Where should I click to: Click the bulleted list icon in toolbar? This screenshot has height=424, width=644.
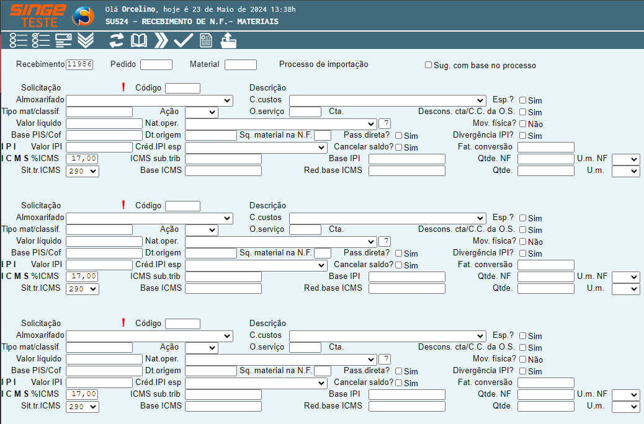(19, 41)
